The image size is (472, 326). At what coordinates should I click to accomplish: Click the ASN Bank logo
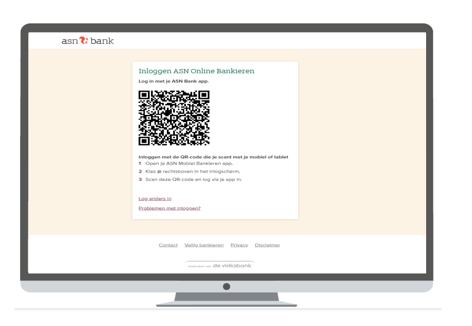(x=88, y=41)
